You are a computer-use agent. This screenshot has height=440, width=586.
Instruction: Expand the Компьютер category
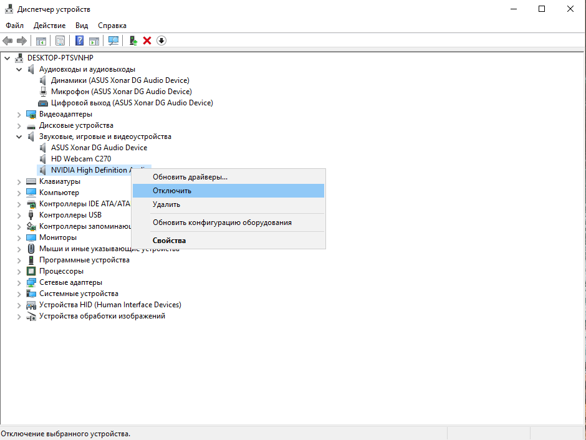(19, 193)
